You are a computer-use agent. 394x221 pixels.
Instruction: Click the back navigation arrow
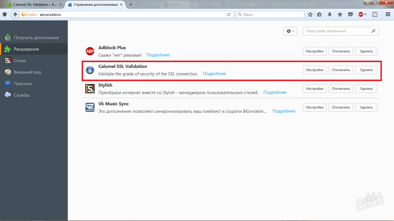[15, 14]
